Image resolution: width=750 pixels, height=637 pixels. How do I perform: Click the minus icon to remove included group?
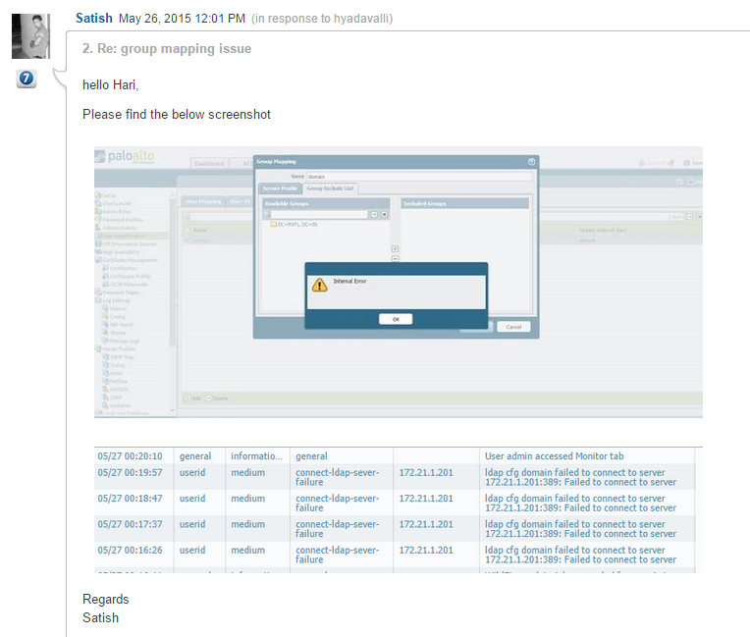pyautogui.click(x=395, y=259)
